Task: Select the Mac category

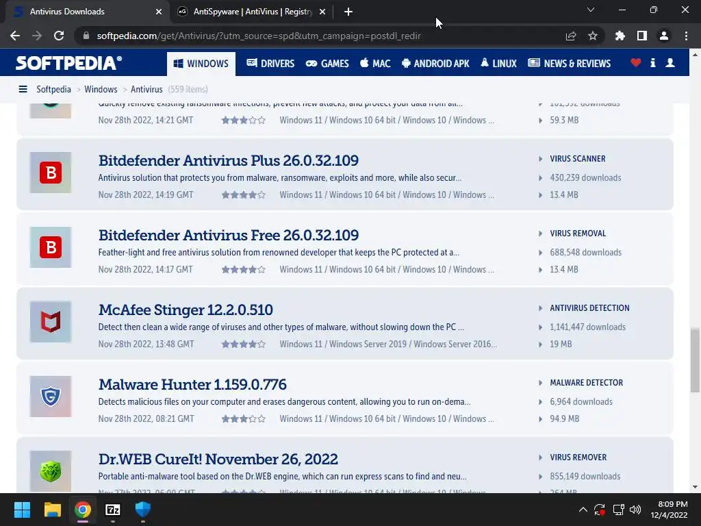Action: pyautogui.click(x=376, y=64)
